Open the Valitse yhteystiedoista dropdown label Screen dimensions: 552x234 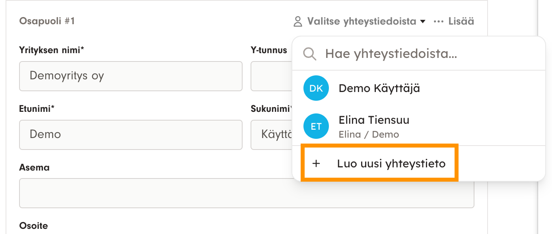361,21
